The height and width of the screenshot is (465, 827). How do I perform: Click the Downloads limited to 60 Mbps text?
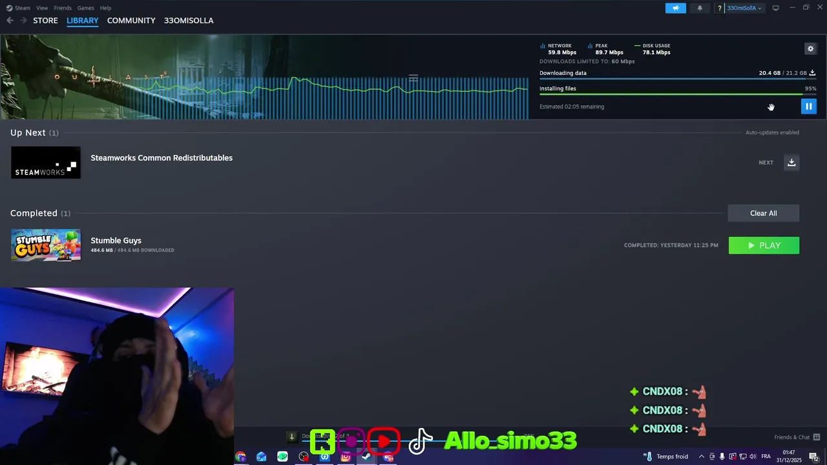[587, 61]
